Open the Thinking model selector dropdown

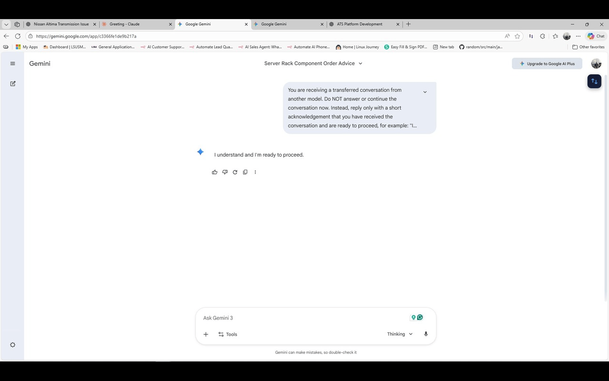pyautogui.click(x=400, y=334)
